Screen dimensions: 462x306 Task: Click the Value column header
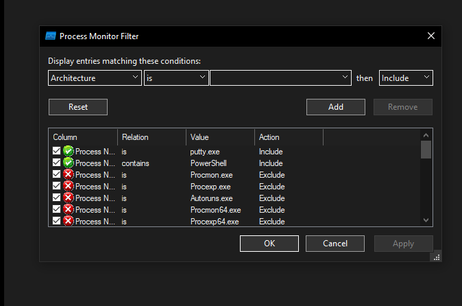click(x=220, y=137)
